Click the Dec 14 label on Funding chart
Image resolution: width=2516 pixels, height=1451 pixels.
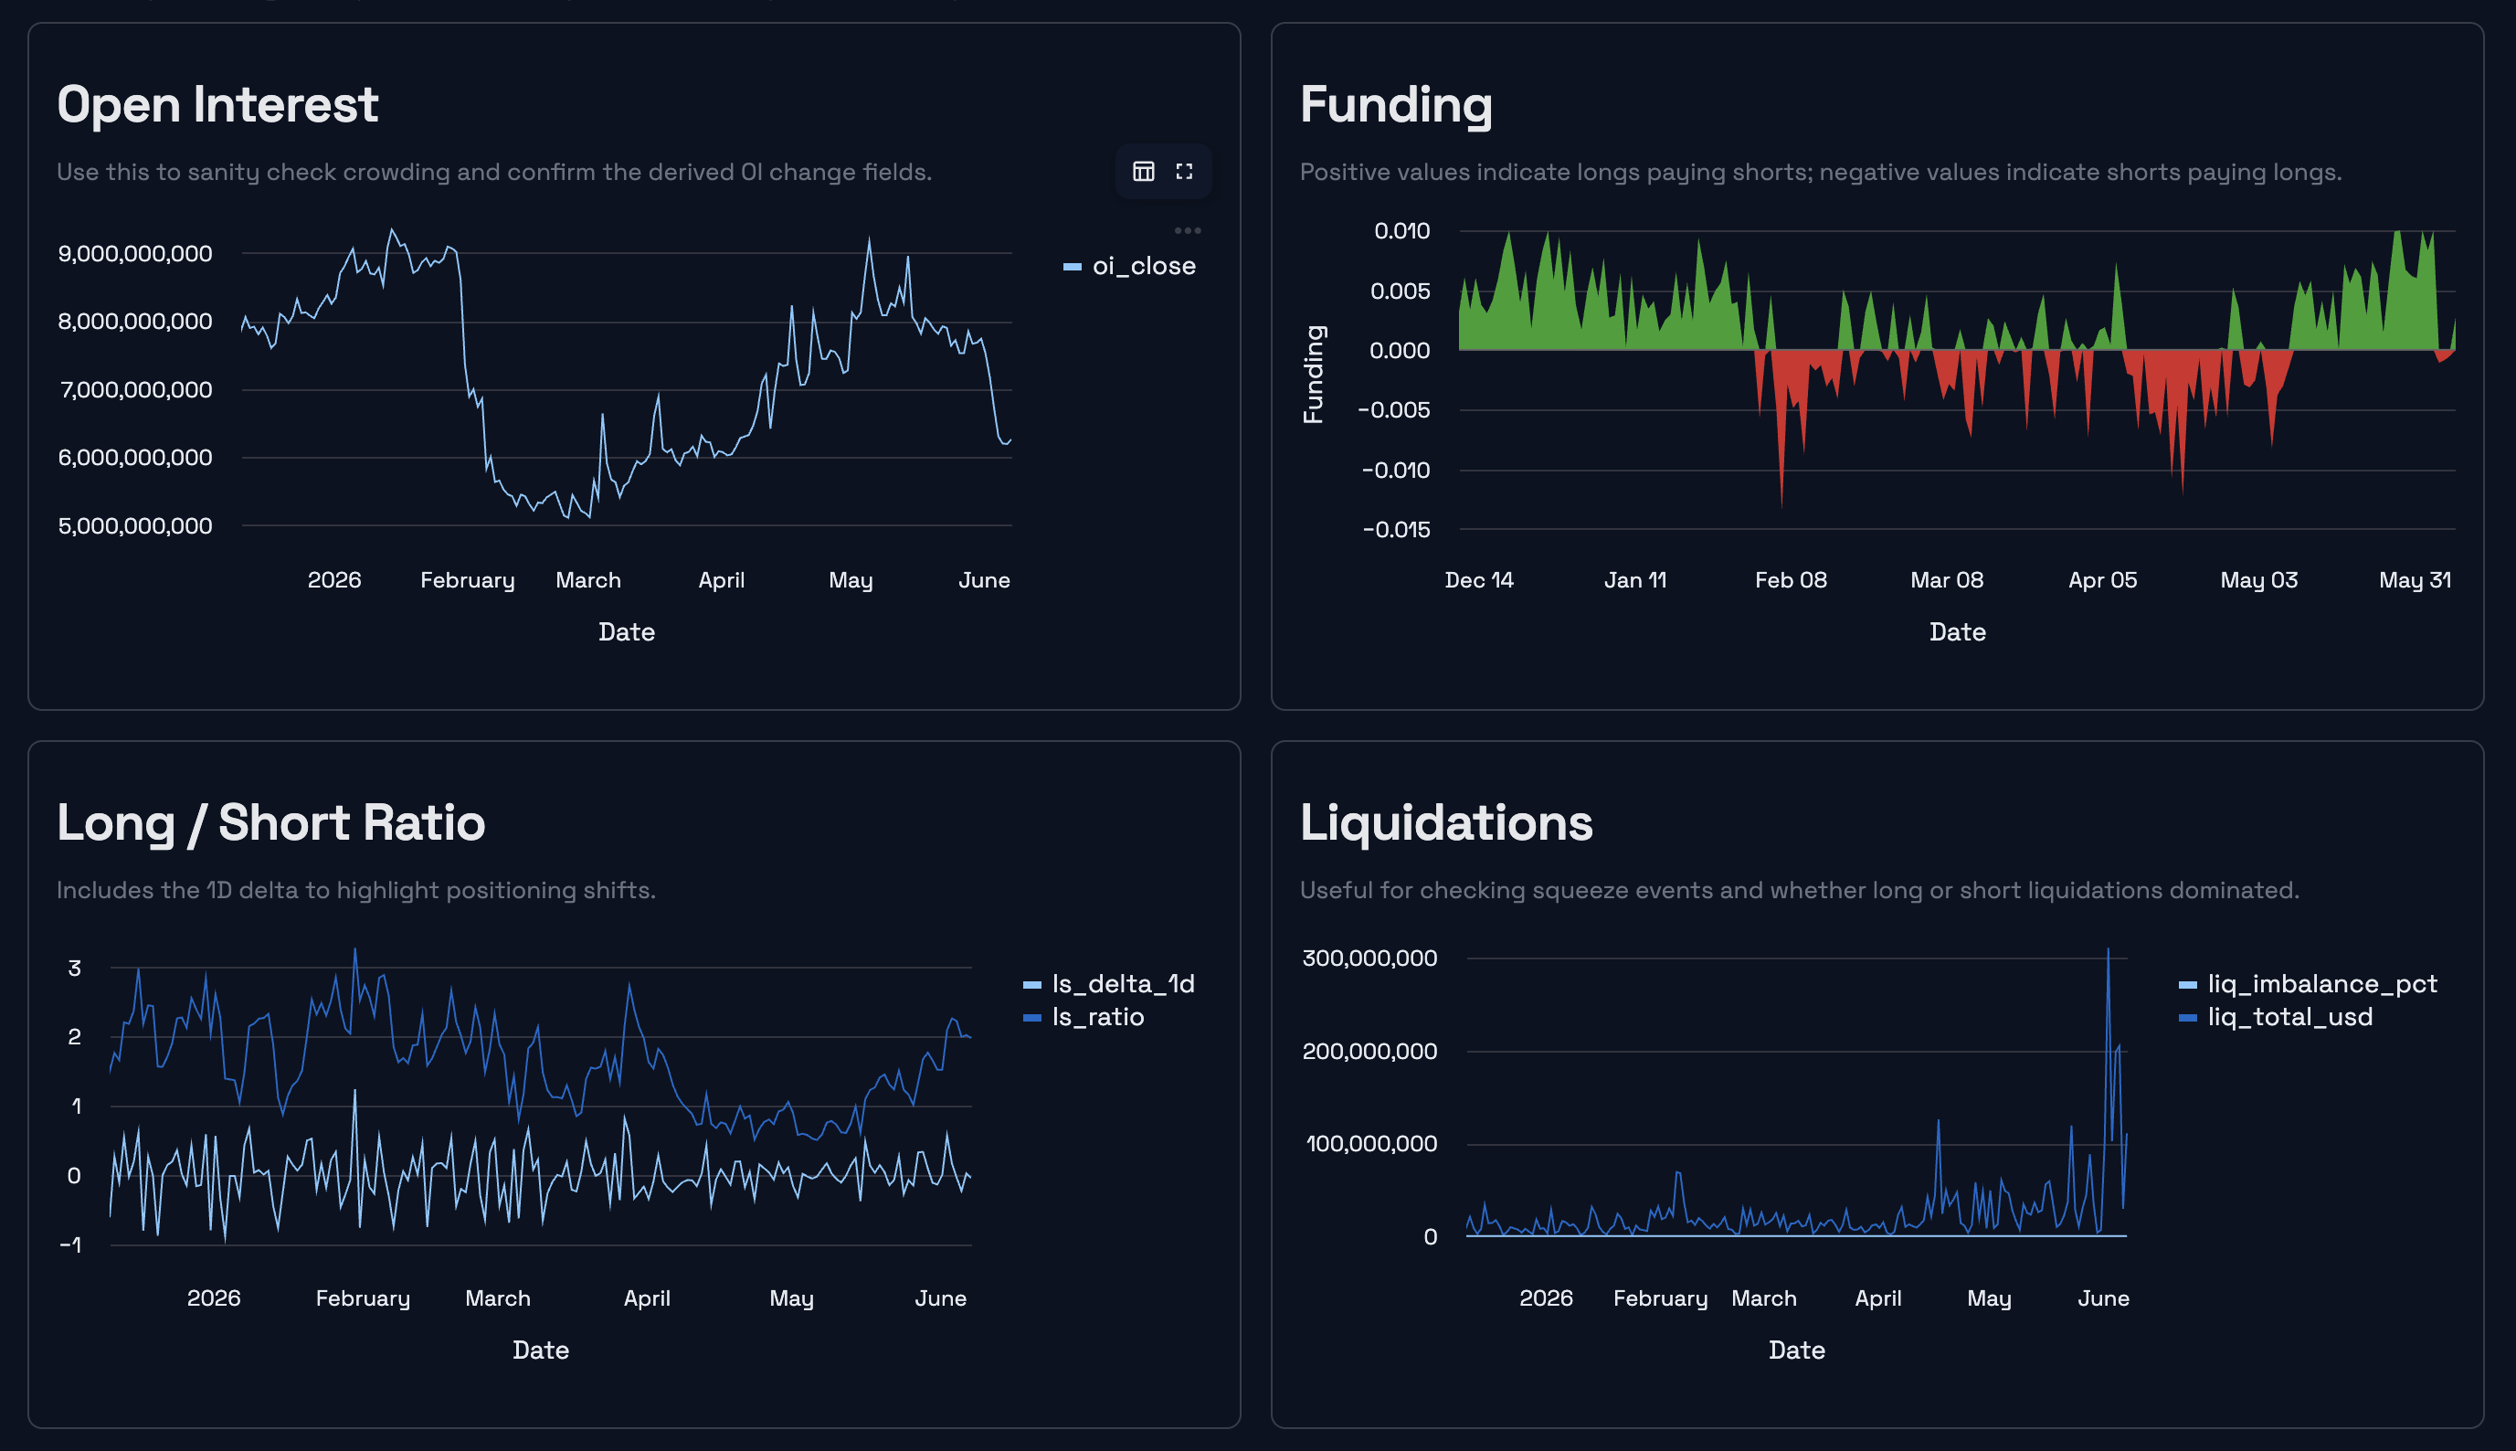1479,580
